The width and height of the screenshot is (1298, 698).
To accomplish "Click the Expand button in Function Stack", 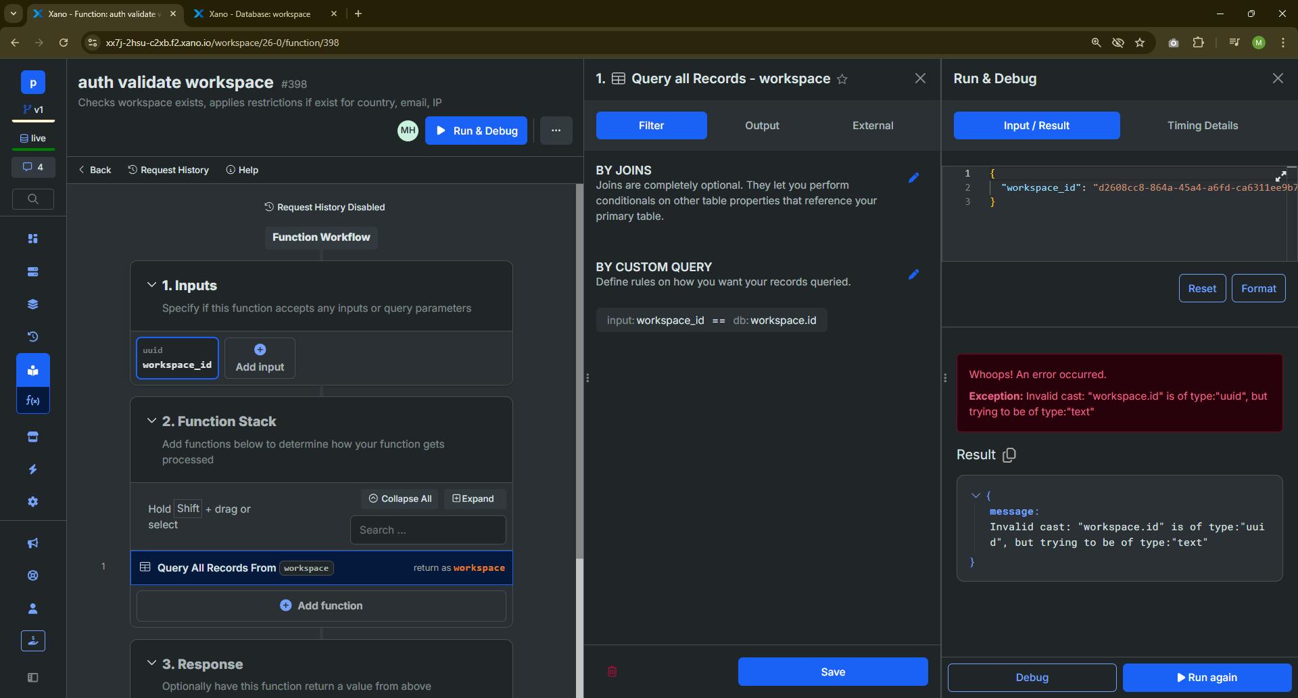I will [x=473, y=499].
